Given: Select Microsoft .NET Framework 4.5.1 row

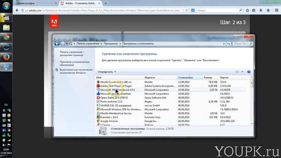Looking at the screenshot, I should pos(170,90).
